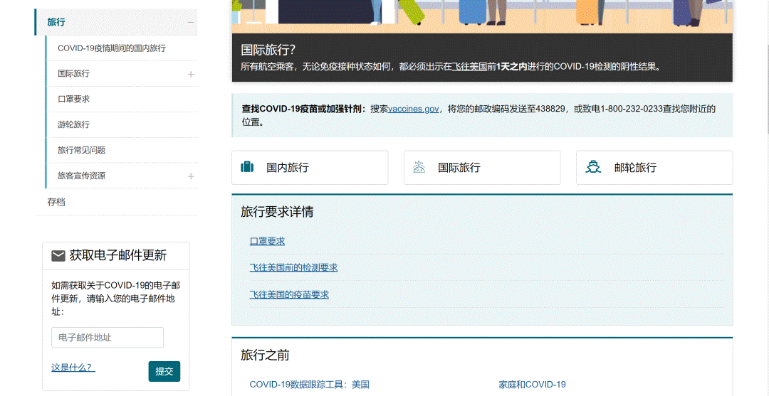Open 飞往美国前的检测要求 link
This screenshot has width=769, height=396.
[293, 268]
